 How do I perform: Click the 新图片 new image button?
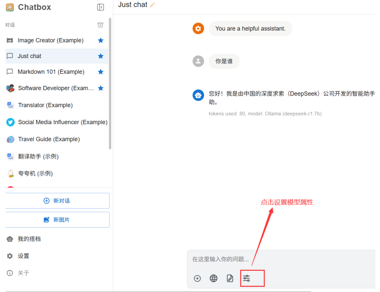[x=57, y=220]
